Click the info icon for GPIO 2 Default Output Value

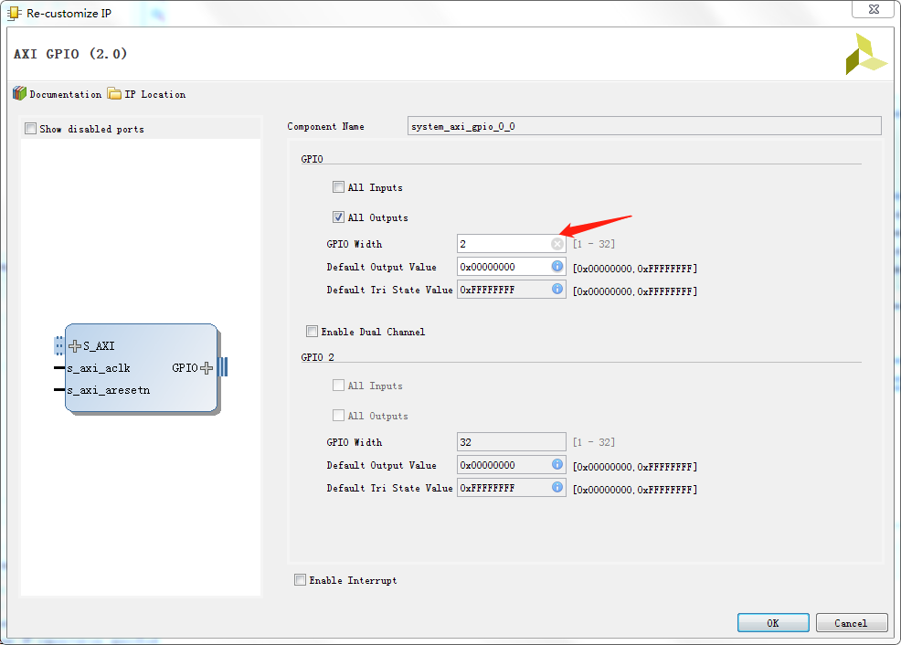tap(557, 466)
